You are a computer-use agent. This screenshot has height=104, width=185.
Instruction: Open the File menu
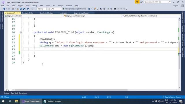point(3,5)
